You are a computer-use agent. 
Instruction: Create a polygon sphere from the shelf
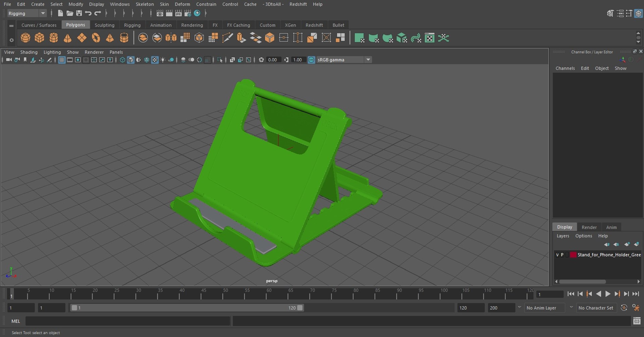(25, 38)
